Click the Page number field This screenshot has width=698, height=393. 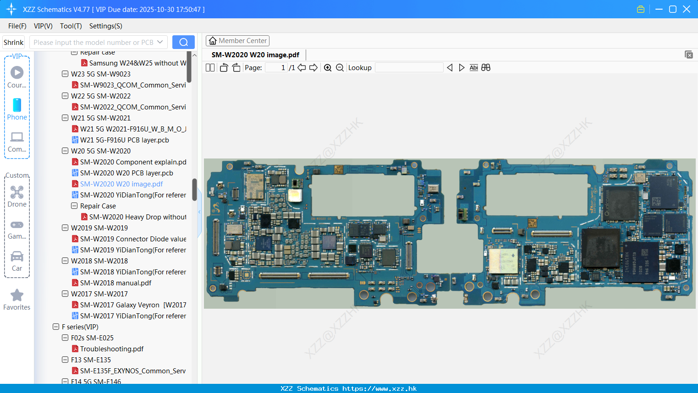coord(276,68)
